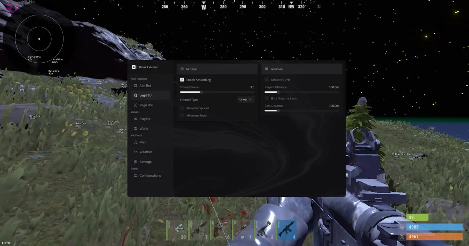This screenshot has width=469, height=246.
Task: Click the circular radar overlay
Action: coord(39,39)
